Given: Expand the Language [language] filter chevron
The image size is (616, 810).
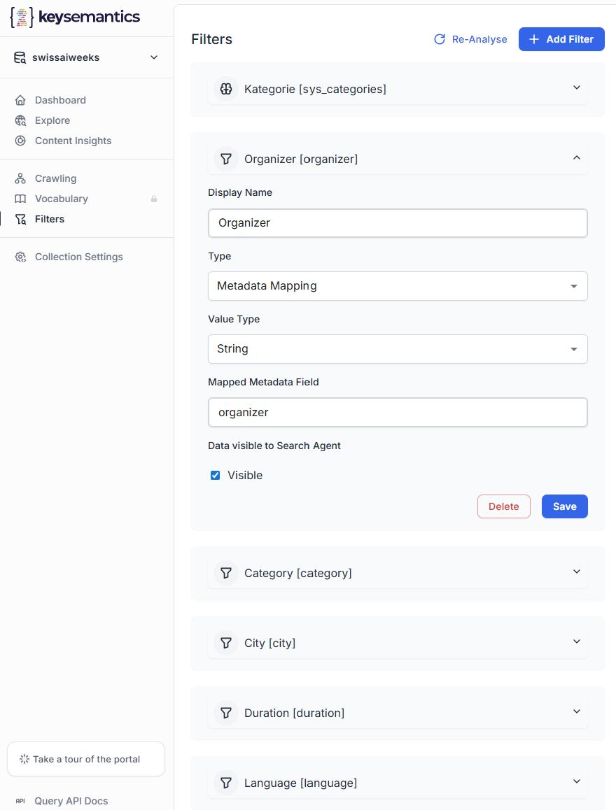Looking at the screenshot, I should (x=577, y=781).
